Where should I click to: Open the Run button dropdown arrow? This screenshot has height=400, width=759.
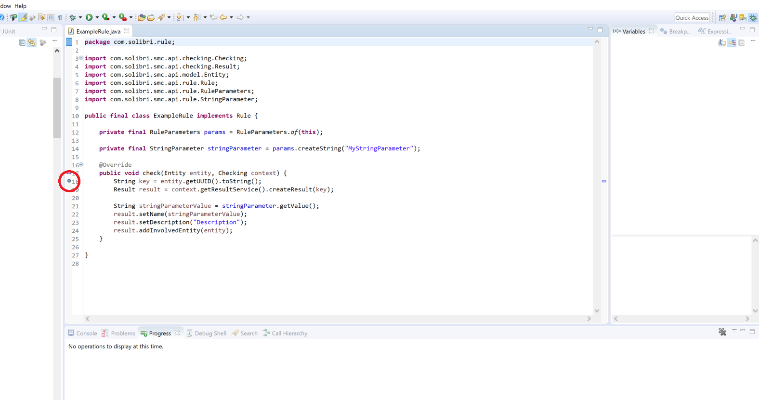point(97,17)
